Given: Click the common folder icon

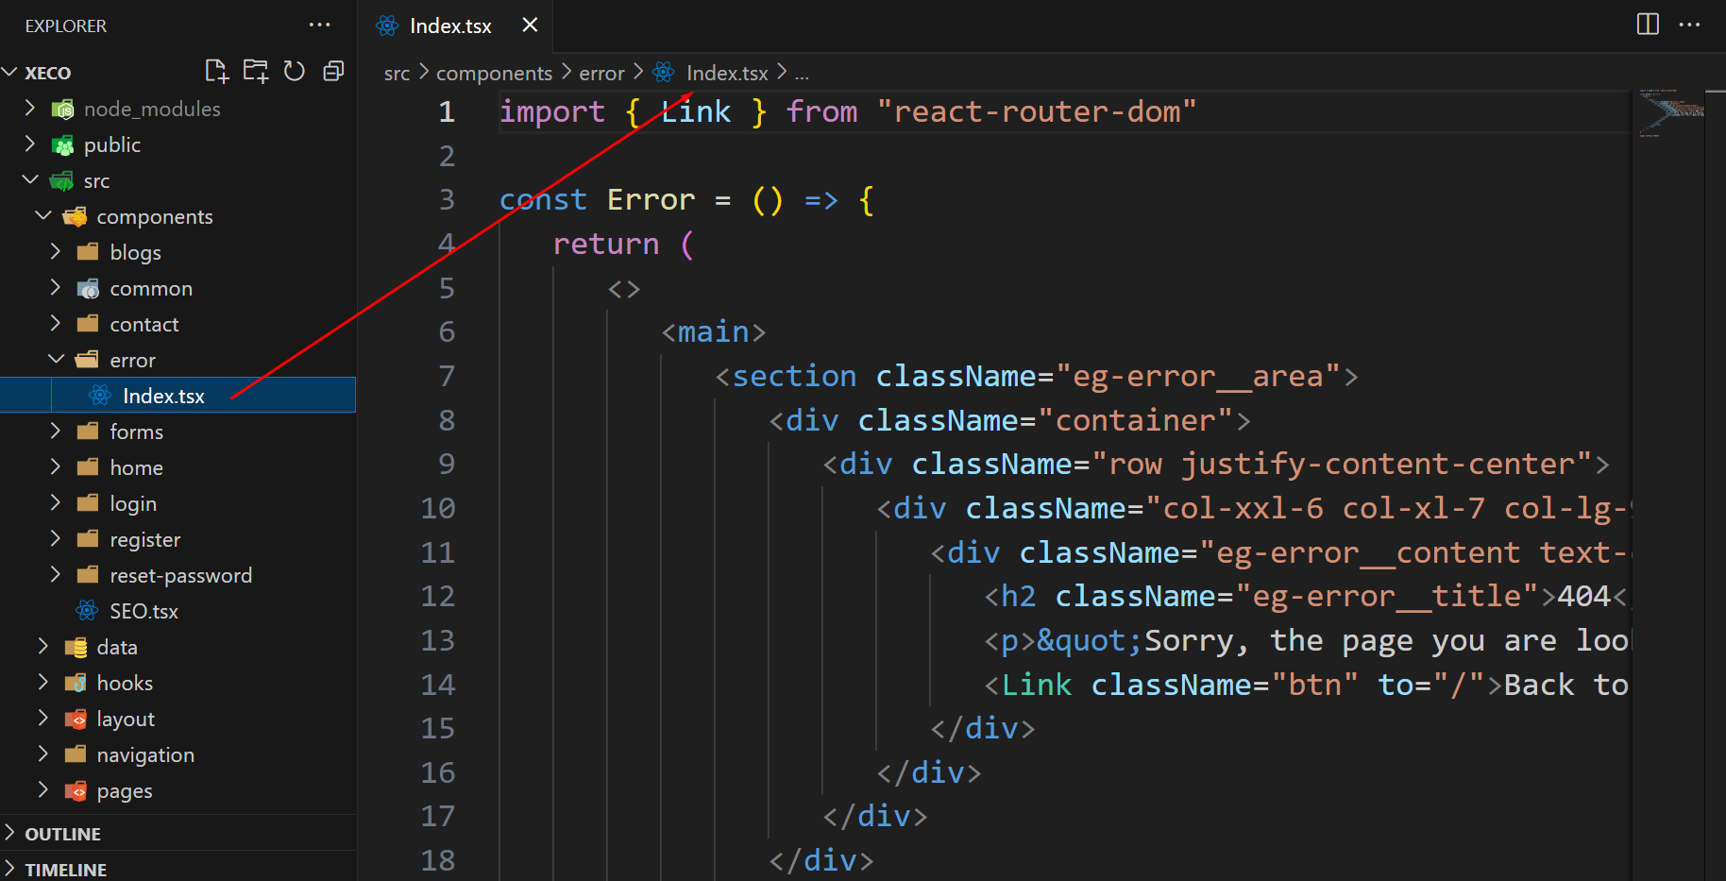Looking at the screenshot, I should click(88, 289).
